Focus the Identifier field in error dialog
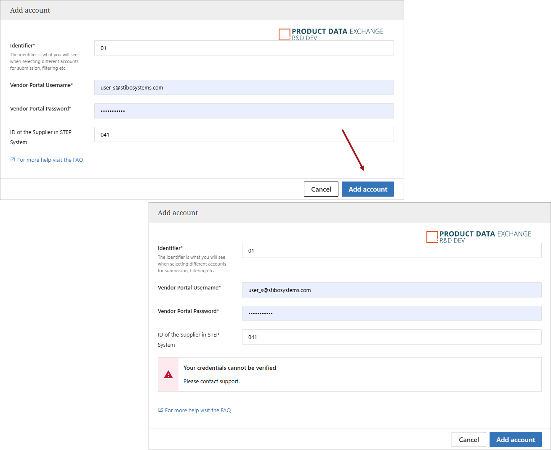The width and height of the screenshot is (551, 450). coord(391,250)
